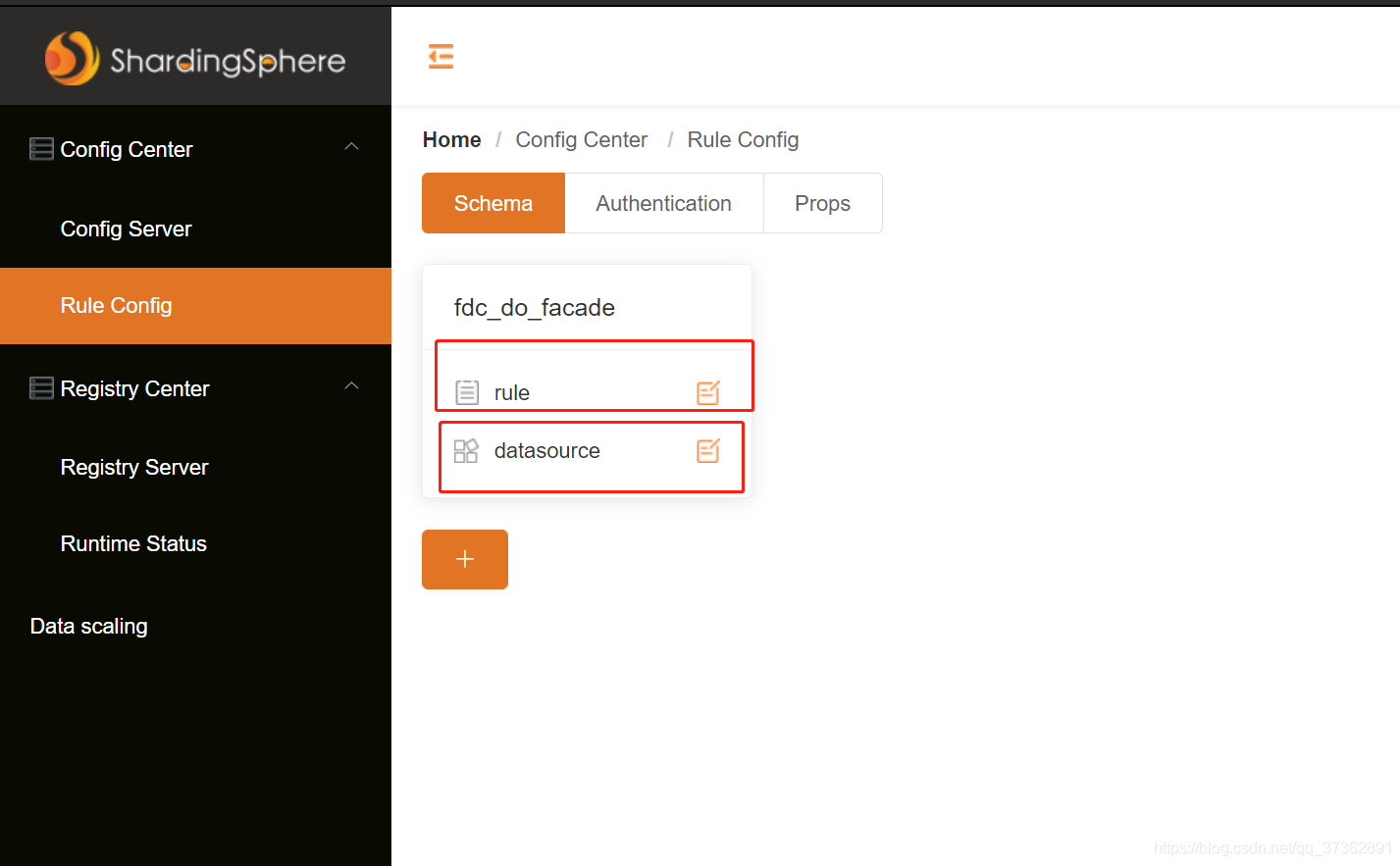Open the datasource edit icon

pyautogui.click(x=708, y=450)
